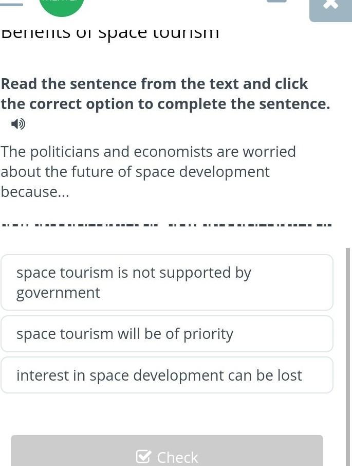The image size is (352, 466).
Task: Select "space tourism is not supported by government"
Action: 167,282
